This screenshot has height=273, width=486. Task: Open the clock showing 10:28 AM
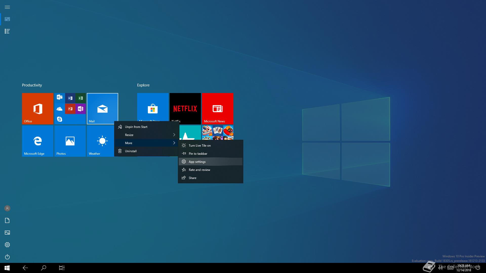point(464,268)
